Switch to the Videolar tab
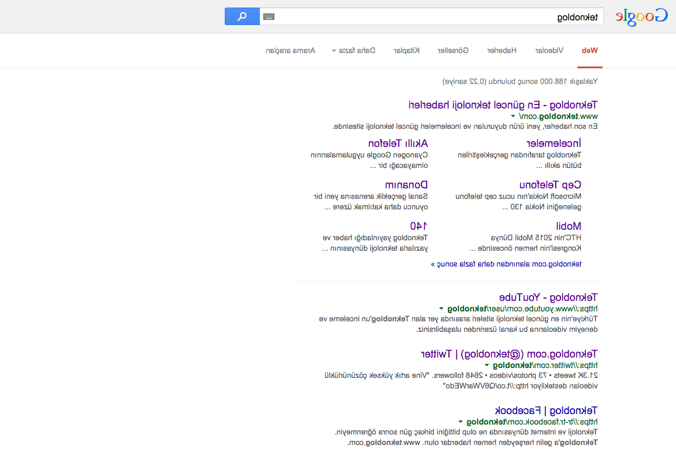 549,50
